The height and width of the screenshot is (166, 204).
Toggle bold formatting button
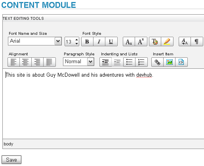pyautogui.click(x=87, y=41)
